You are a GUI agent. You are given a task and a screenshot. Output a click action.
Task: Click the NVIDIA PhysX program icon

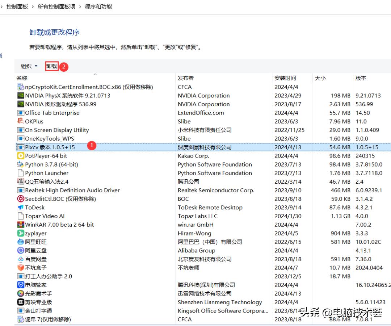[x=20, y=96]
